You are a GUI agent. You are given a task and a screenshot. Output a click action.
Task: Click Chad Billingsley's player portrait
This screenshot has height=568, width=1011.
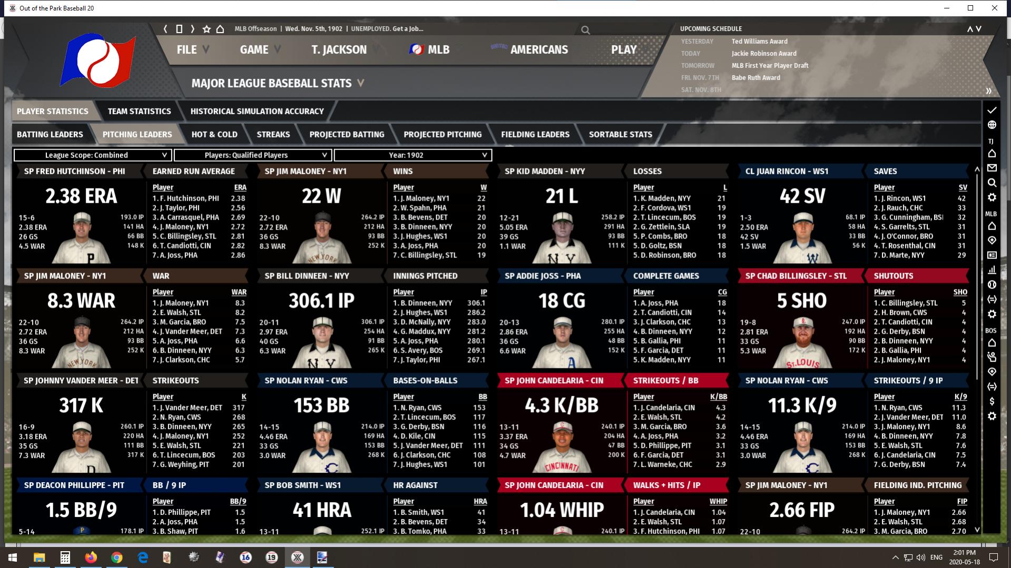(x=803, y=342)
